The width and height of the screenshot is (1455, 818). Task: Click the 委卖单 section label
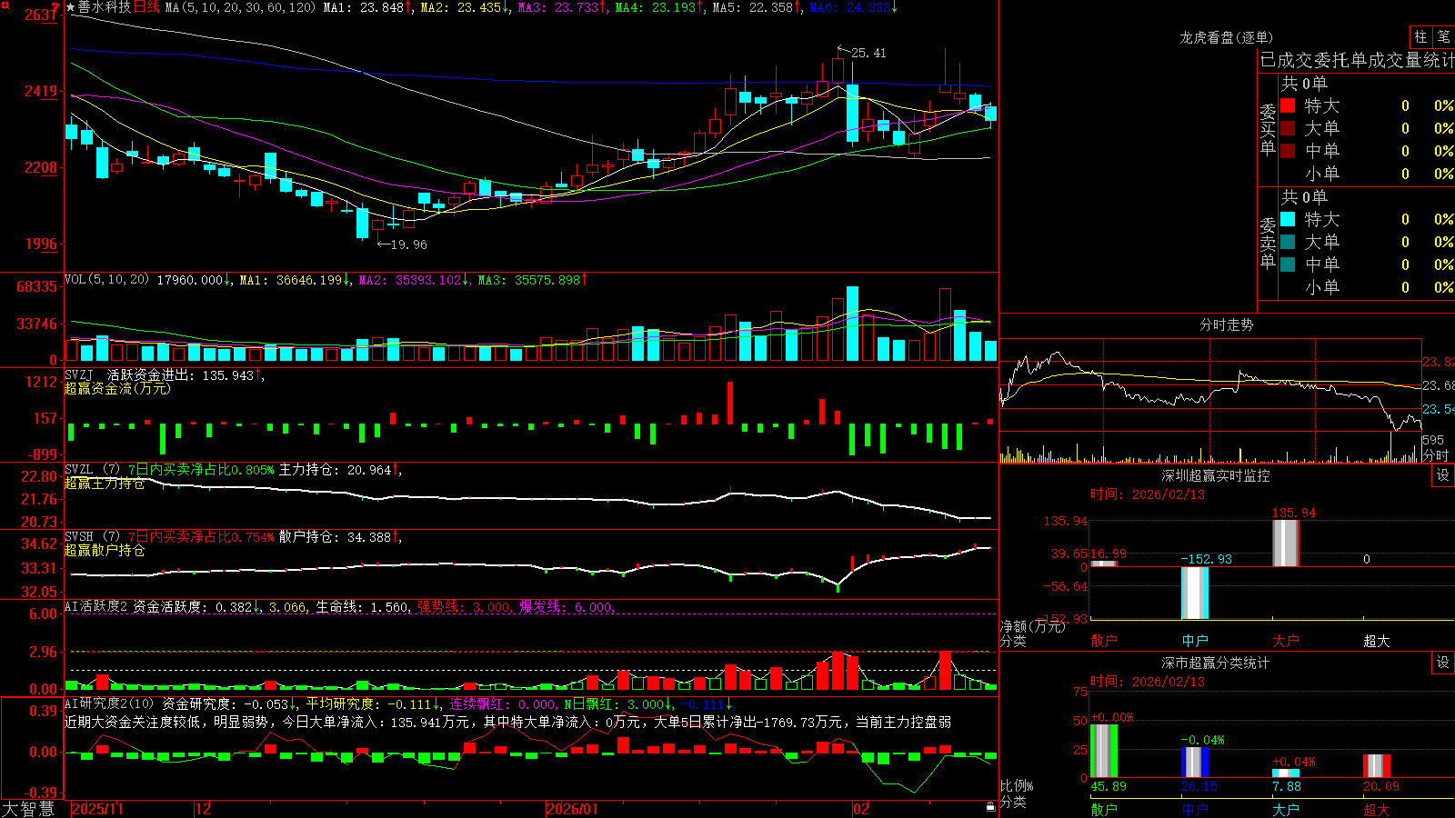[1268, 244]
